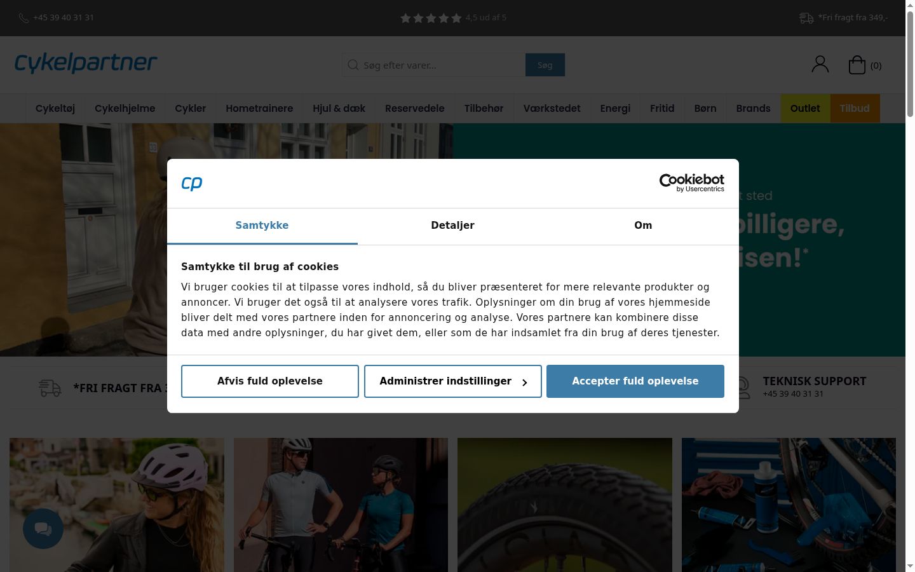915x572 pixels.
Task: Open the chat bubble widget
Action: click(x=43, y=529)
